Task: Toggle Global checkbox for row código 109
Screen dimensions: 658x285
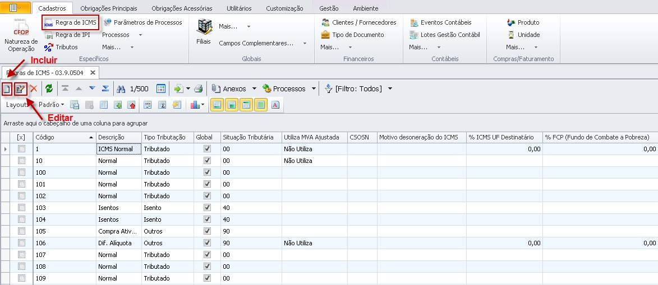Action: 207,278
